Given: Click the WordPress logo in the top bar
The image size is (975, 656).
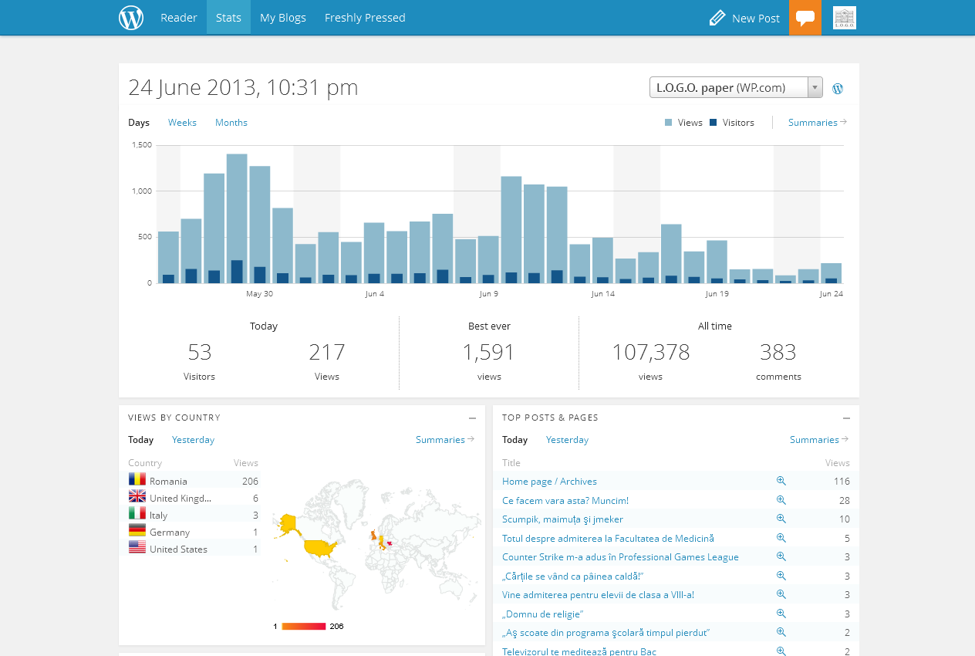Looking at the screenshot, I should click(131, 18).
